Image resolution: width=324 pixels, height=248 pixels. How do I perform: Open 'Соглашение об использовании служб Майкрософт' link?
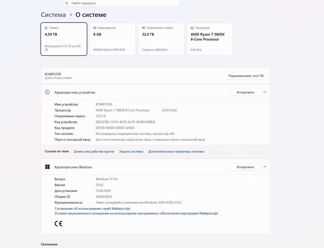click(x=92, y=208)
